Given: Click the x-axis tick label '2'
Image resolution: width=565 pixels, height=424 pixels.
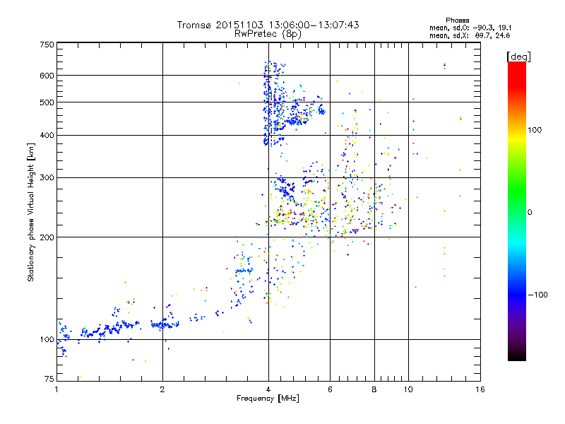Looking at the screenshot, I should pos(162,389).
